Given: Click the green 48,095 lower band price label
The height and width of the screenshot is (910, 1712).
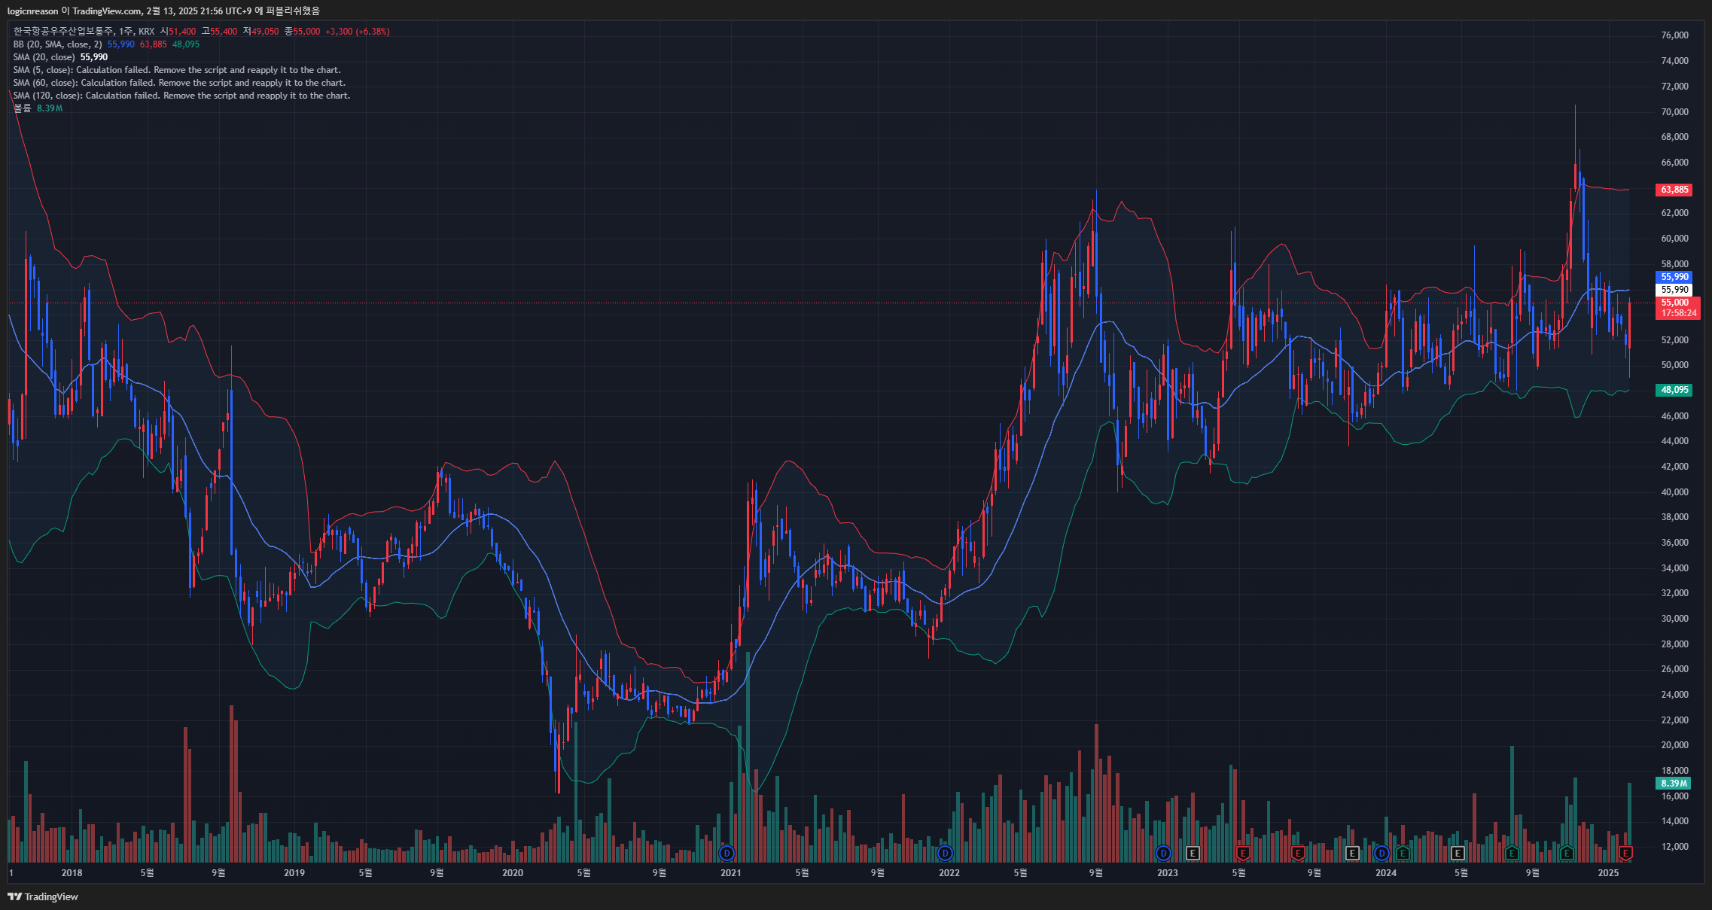Looking at the screenshot, I should [x=1674, y=390].
